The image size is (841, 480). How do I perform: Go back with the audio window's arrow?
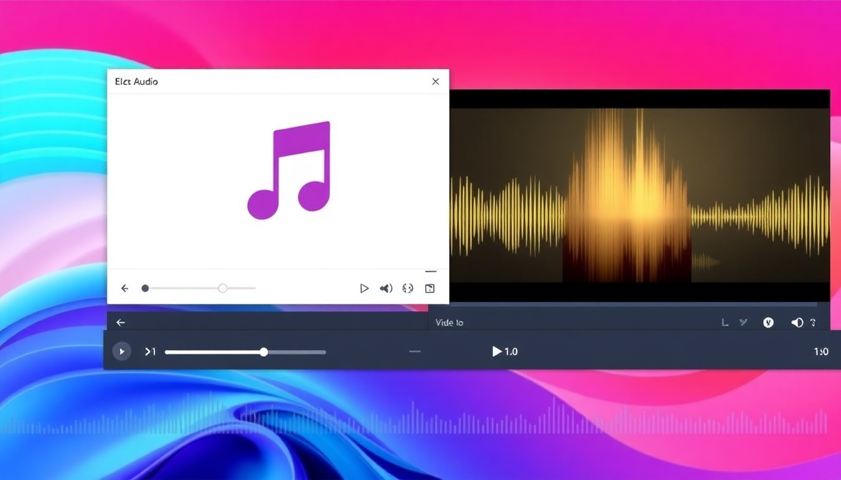click(x=125, y=288)
